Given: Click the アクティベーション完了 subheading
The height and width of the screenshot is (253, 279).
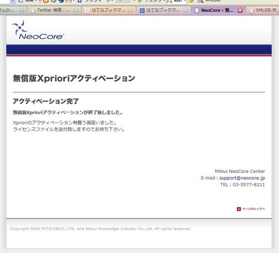Looking at the screenshot, I should (x=46, y=101).
